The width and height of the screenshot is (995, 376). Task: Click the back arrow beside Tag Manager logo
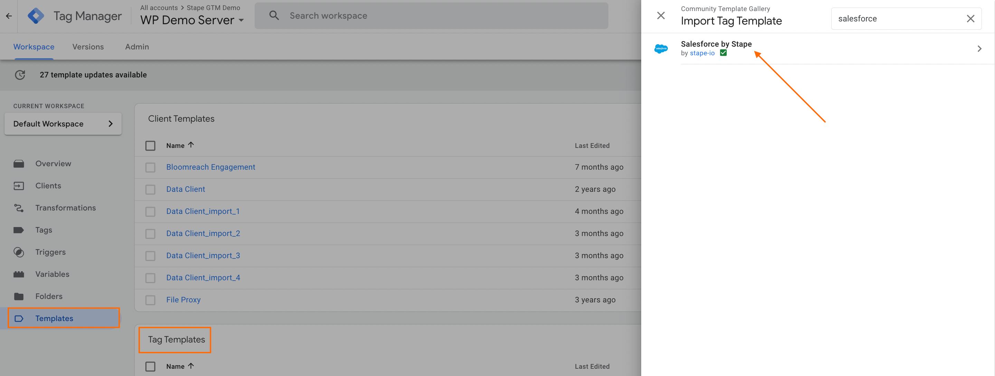click(9, 16)
